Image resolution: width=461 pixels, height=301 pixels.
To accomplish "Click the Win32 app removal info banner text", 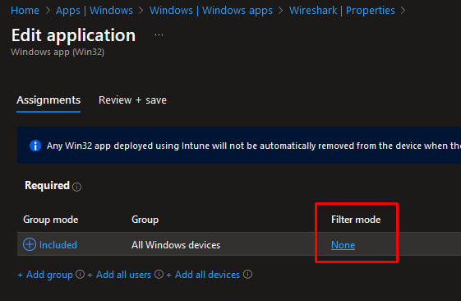I will [x=254, y=146].
